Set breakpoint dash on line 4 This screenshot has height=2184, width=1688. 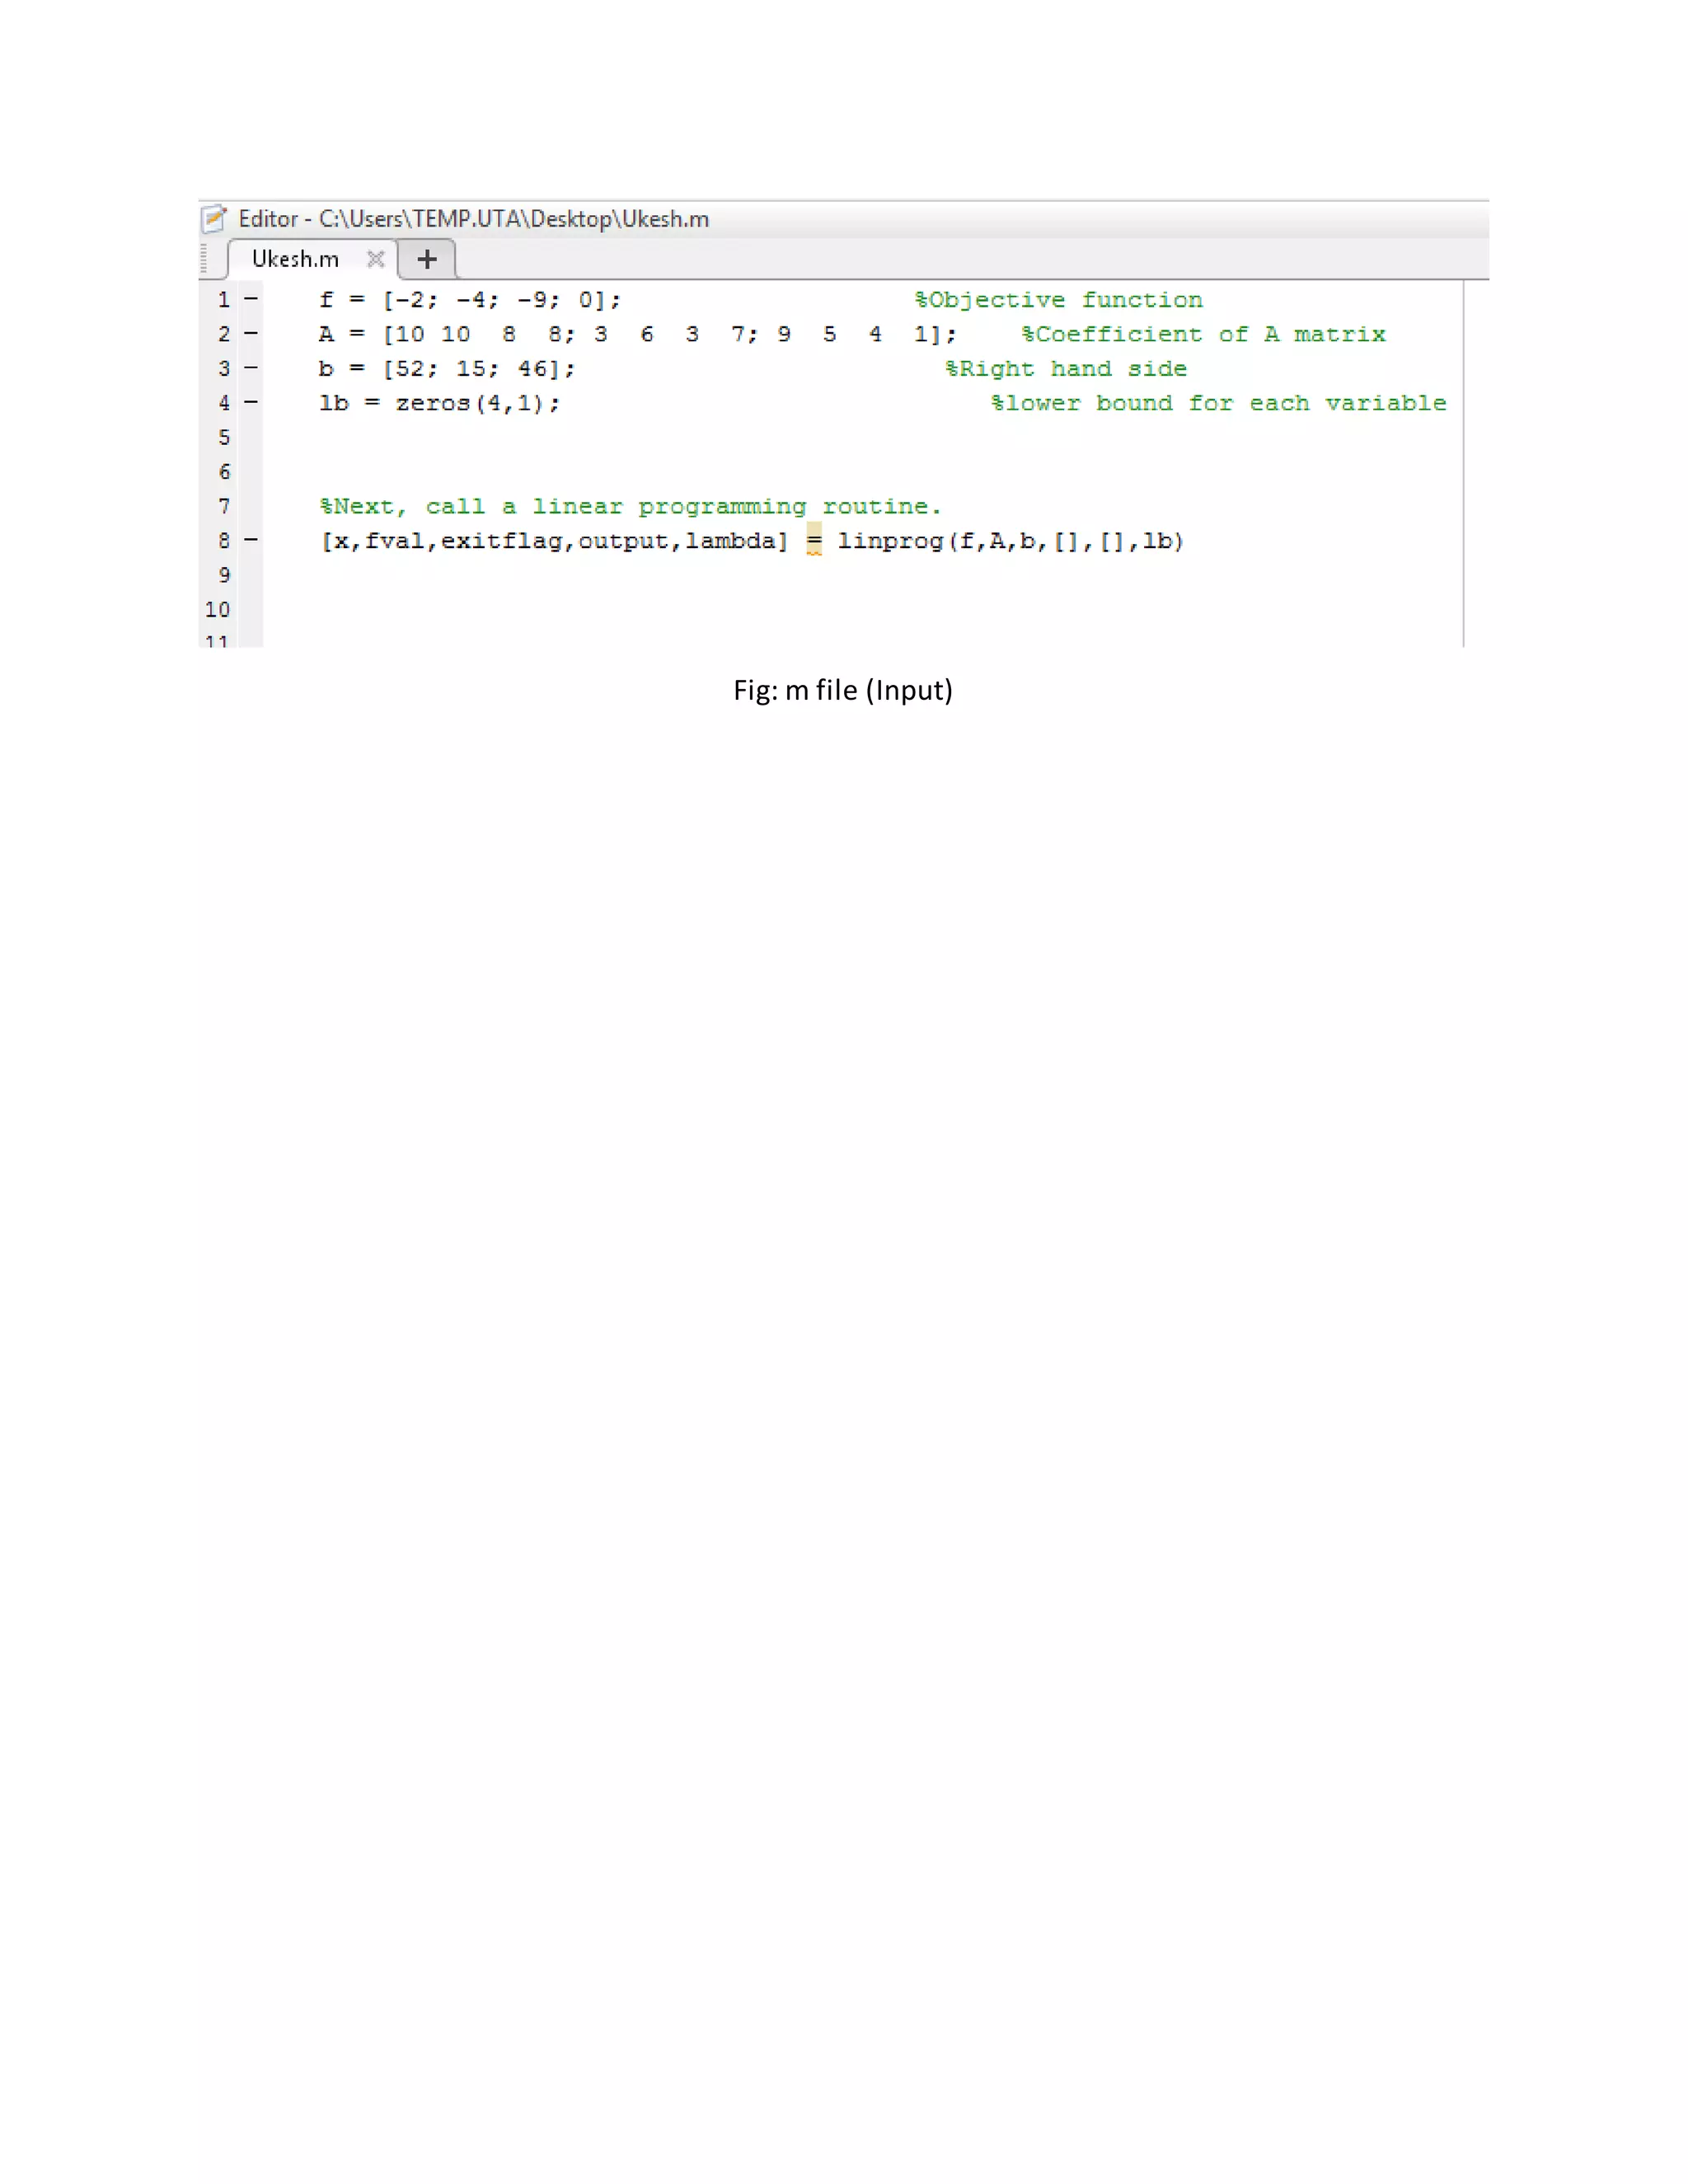click(x=251, y=402)
